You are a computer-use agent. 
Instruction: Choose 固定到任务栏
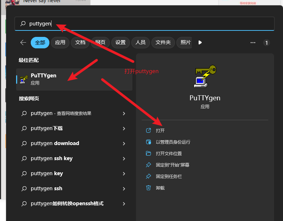pos(169,176)
